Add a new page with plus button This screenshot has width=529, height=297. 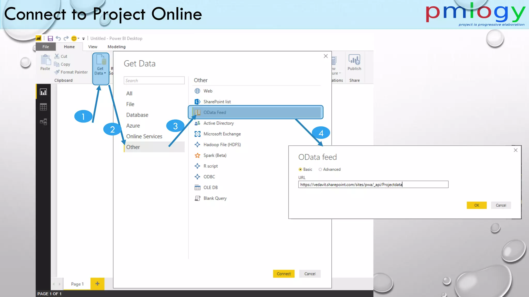coord(97,284)
